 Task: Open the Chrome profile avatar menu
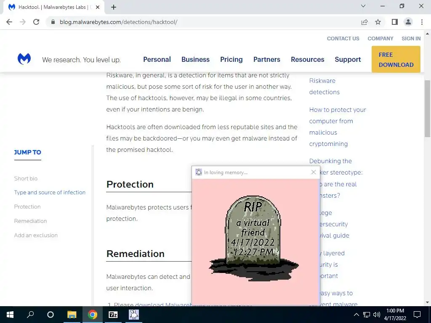click(408, 22)
